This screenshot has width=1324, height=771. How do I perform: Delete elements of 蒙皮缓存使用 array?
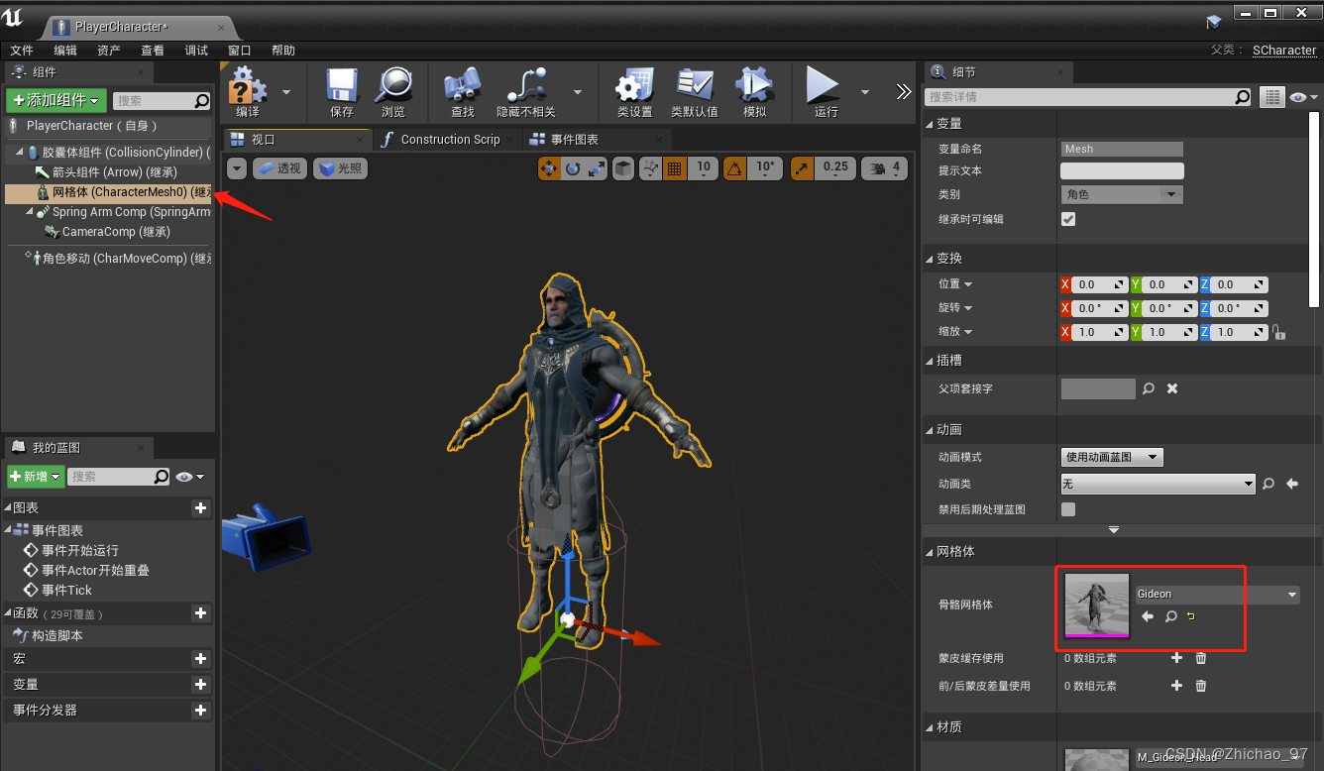point(1201,658)
